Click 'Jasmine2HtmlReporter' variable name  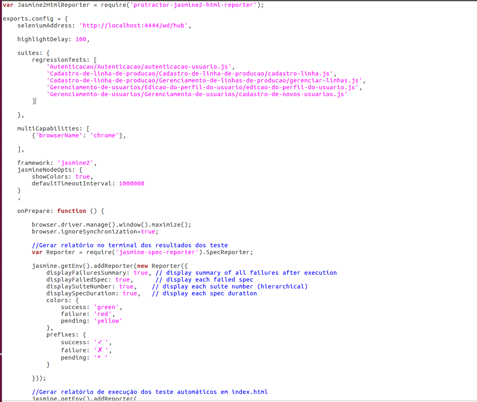coord(54,5)
